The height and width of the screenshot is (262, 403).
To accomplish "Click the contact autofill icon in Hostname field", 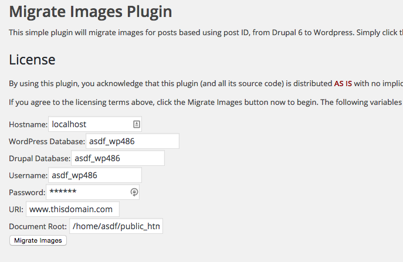I will point(137,124).
